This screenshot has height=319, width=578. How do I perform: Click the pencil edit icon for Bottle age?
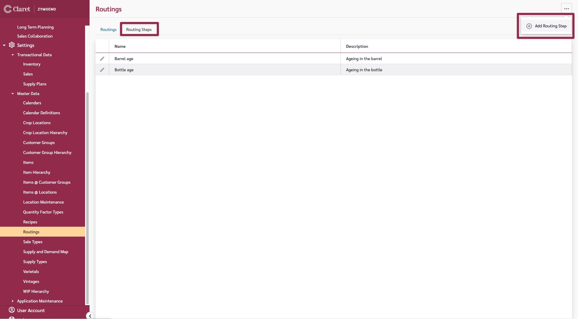[102, 70]
